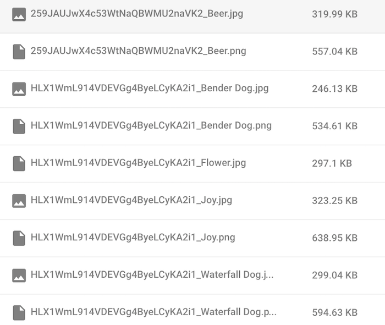
Task: Click file icon beside Beer.png
Action: click(19, 52)
